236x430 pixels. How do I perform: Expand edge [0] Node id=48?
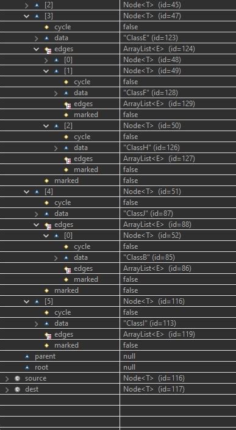tap(46, 60)
